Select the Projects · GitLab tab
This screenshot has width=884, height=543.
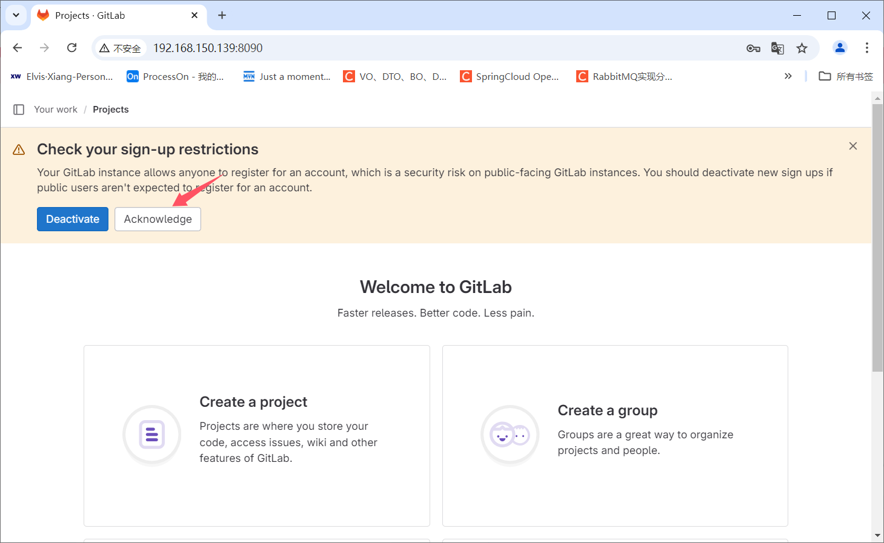[x=118, y=16]
